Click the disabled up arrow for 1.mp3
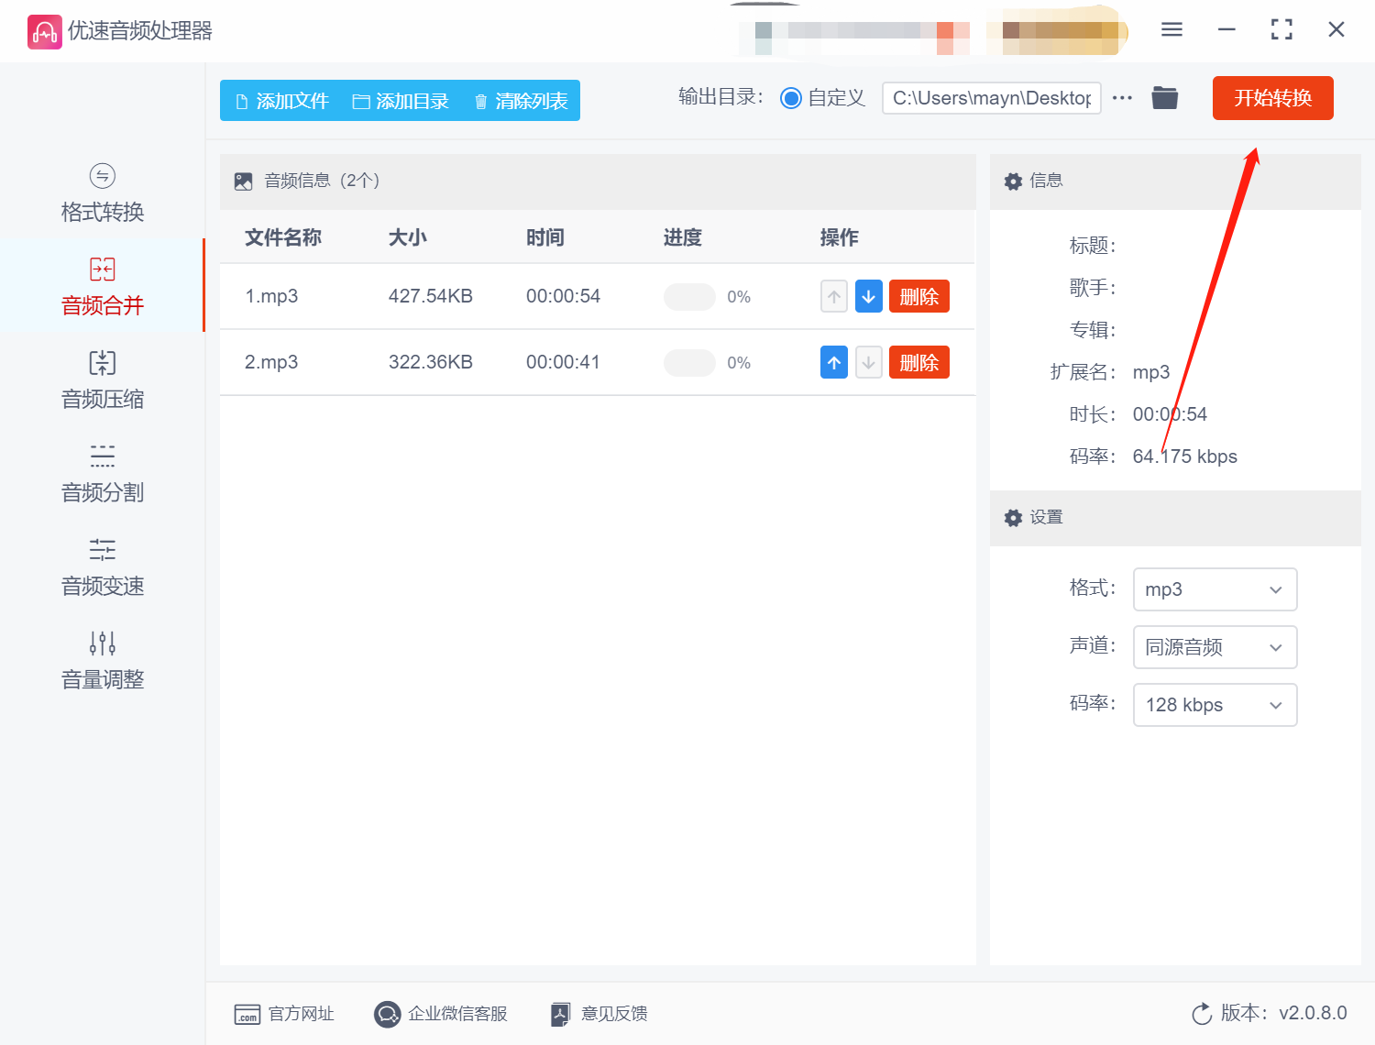Viewport: 1375px width, 1045px height. [833, 296]
